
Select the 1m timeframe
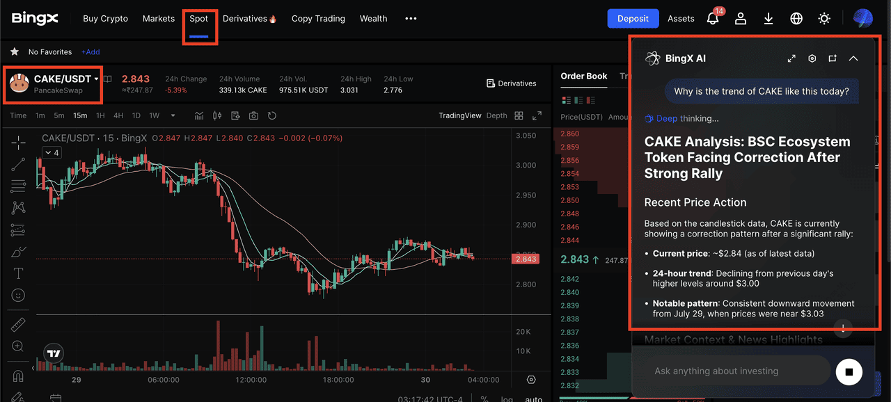pos(40,115)
